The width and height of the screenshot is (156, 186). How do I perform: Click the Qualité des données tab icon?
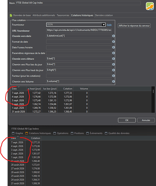pos(106,133)
